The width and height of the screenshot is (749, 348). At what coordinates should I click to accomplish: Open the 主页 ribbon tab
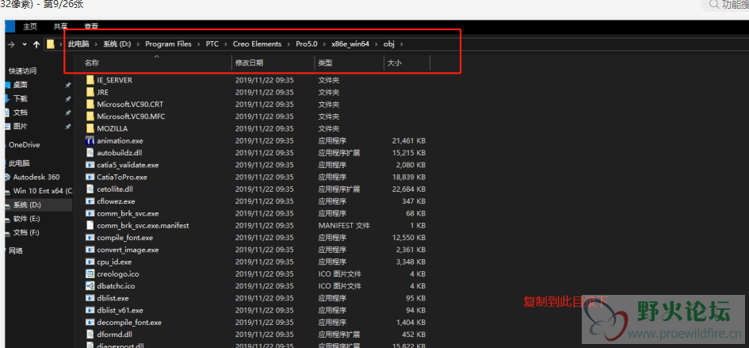tap(30, 27)
